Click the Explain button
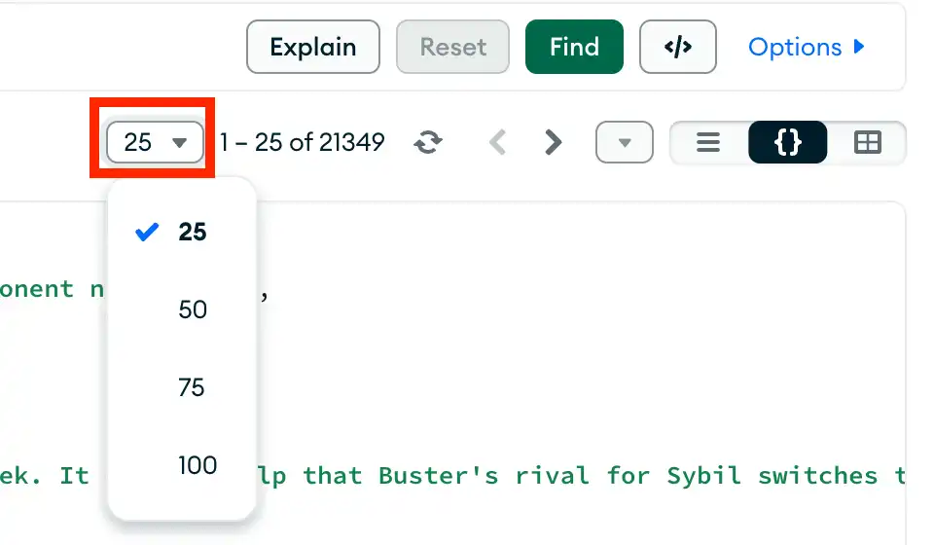Screen dimensions: 934x545 312,47
